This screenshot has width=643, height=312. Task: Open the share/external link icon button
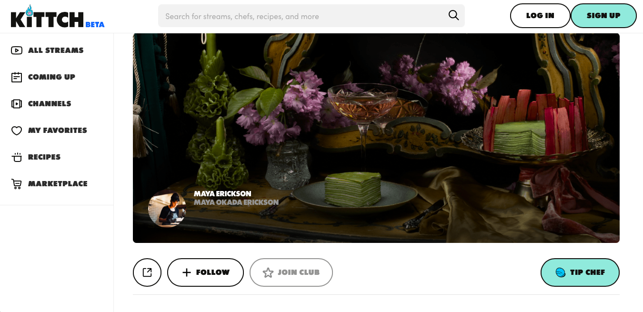click(147, 272)
